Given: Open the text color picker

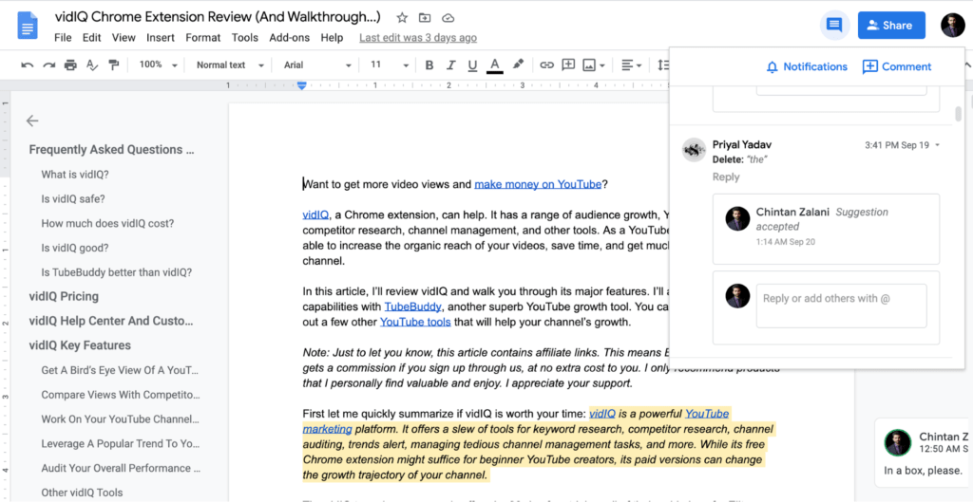Looking at the screenshot, I should point(494,65).
